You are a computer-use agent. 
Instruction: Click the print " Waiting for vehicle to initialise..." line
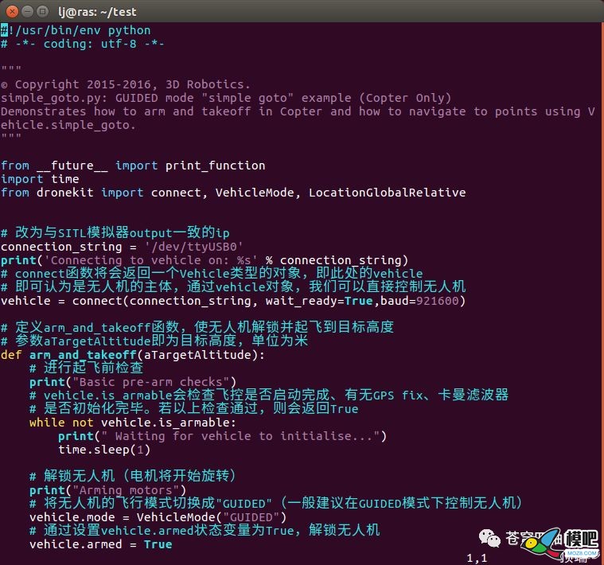[222, 436]
